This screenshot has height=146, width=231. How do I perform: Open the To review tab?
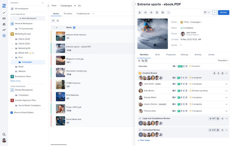[x=68, y=14]
